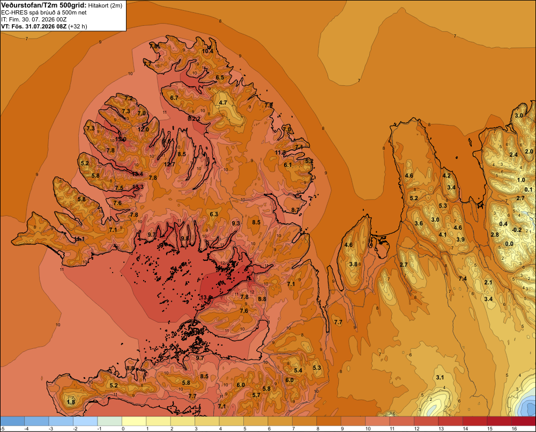Select the pale green swatch between -1 and 0
The width and height of the screenshot is (536, 432).
(x=110, y=421)
